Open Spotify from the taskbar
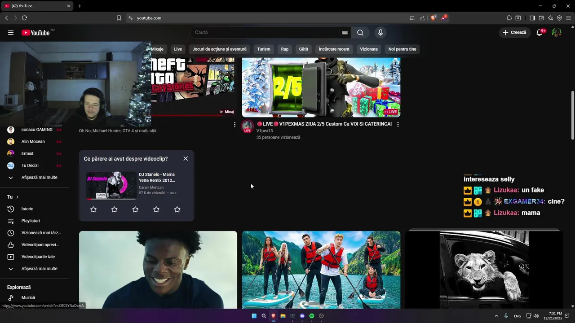 [312, 316]
